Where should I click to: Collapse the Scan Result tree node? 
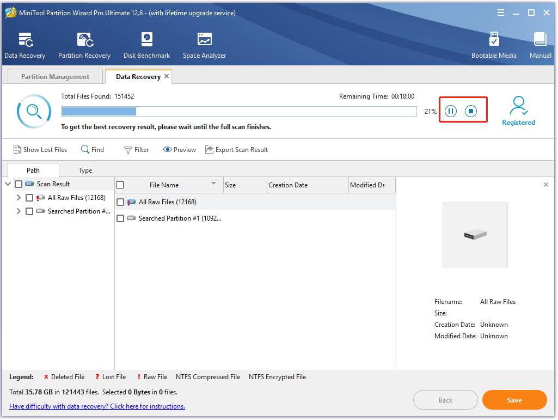(8, 184)
